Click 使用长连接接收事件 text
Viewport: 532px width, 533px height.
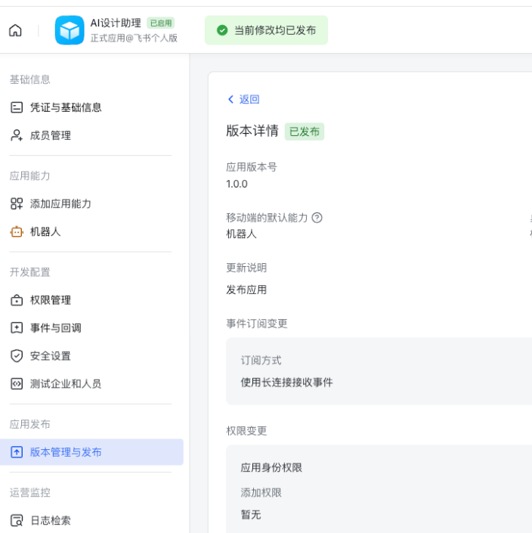(286, 382)
